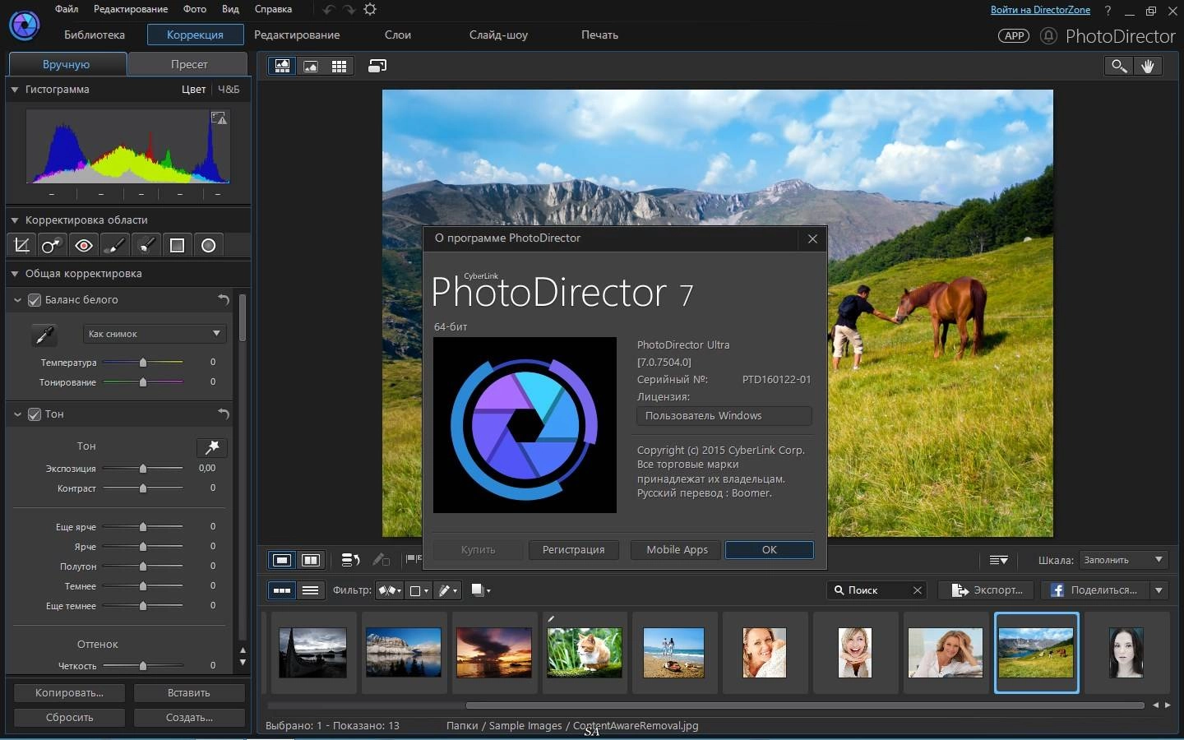Screen dimensions: 1184x740
Task: Select the orange cat thumbnail
Action: point(585,653)
